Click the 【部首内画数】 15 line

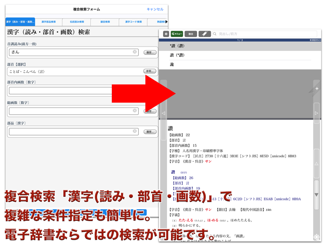pyautogui.click(x=183, y=145)
